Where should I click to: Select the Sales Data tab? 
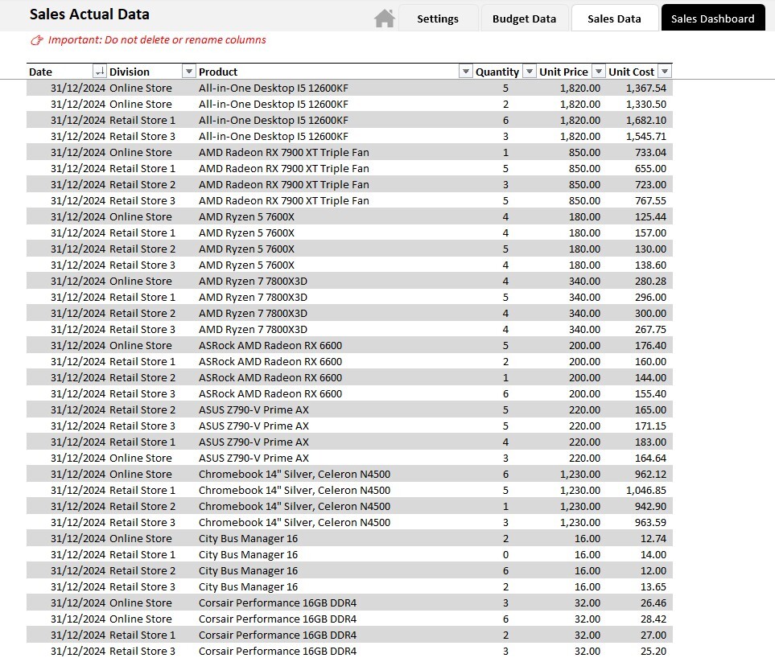pos(614,19)
